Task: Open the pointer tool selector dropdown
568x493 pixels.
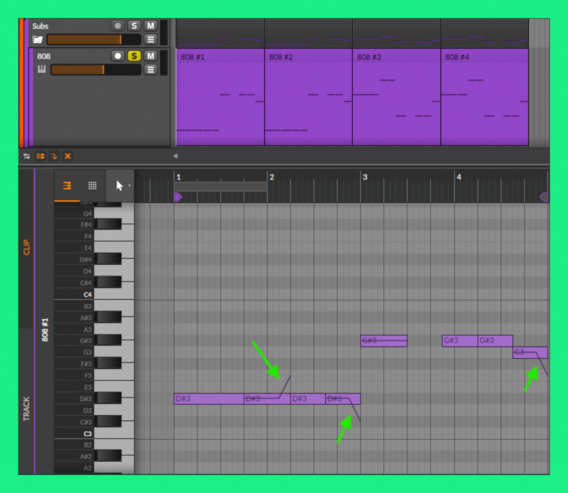Action: [120, 186]
